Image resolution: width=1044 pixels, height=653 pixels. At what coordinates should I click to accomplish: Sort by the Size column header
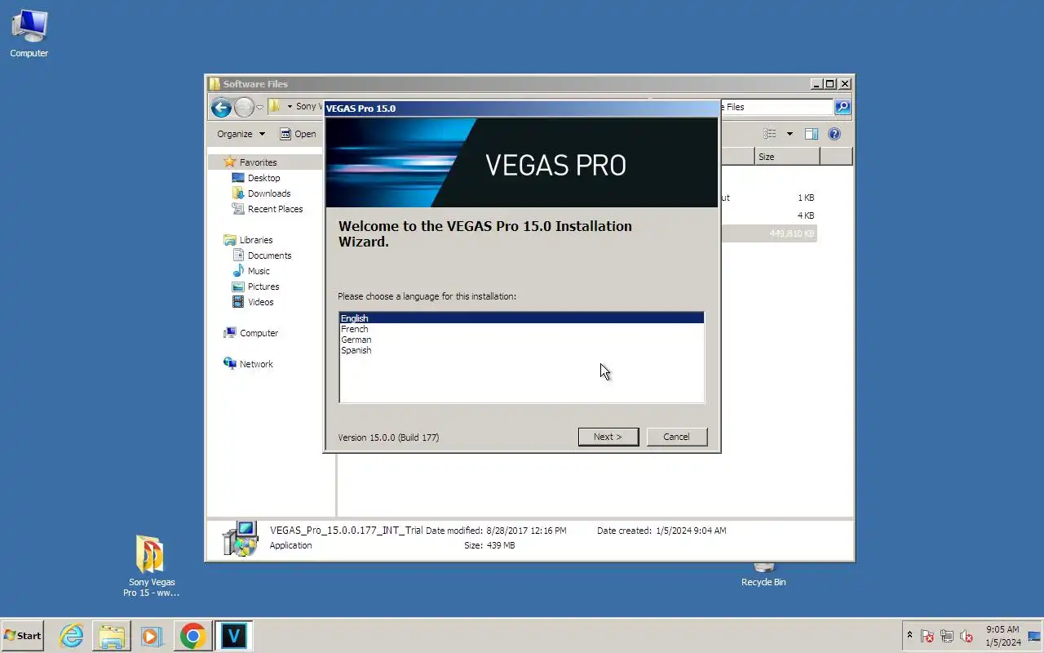[x=786, y=157]
